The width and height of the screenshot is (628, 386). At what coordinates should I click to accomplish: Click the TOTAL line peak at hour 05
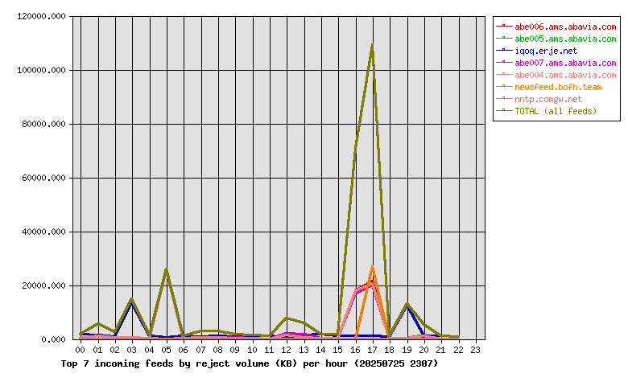click(166, 269)
